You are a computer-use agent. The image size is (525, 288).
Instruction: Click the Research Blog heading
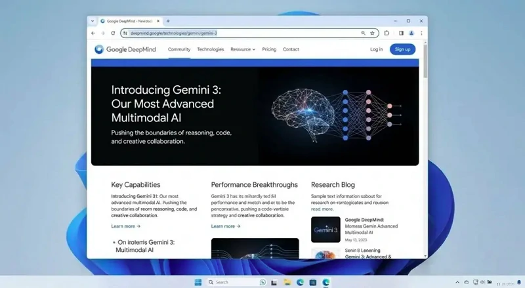point(333,184)
